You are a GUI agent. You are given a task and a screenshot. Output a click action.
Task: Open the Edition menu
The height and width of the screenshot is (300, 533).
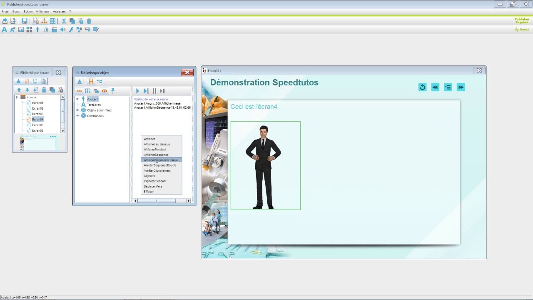28,12
